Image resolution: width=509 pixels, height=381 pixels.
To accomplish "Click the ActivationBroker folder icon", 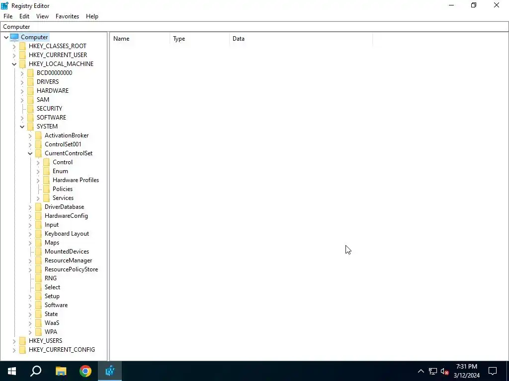I will tap(38, 135).
